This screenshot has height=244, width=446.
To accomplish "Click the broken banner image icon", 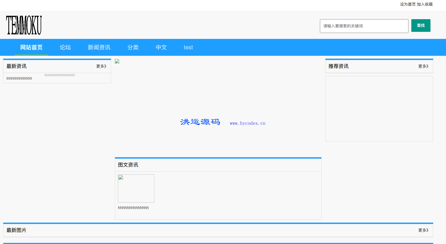I will [x=117, y=61].
